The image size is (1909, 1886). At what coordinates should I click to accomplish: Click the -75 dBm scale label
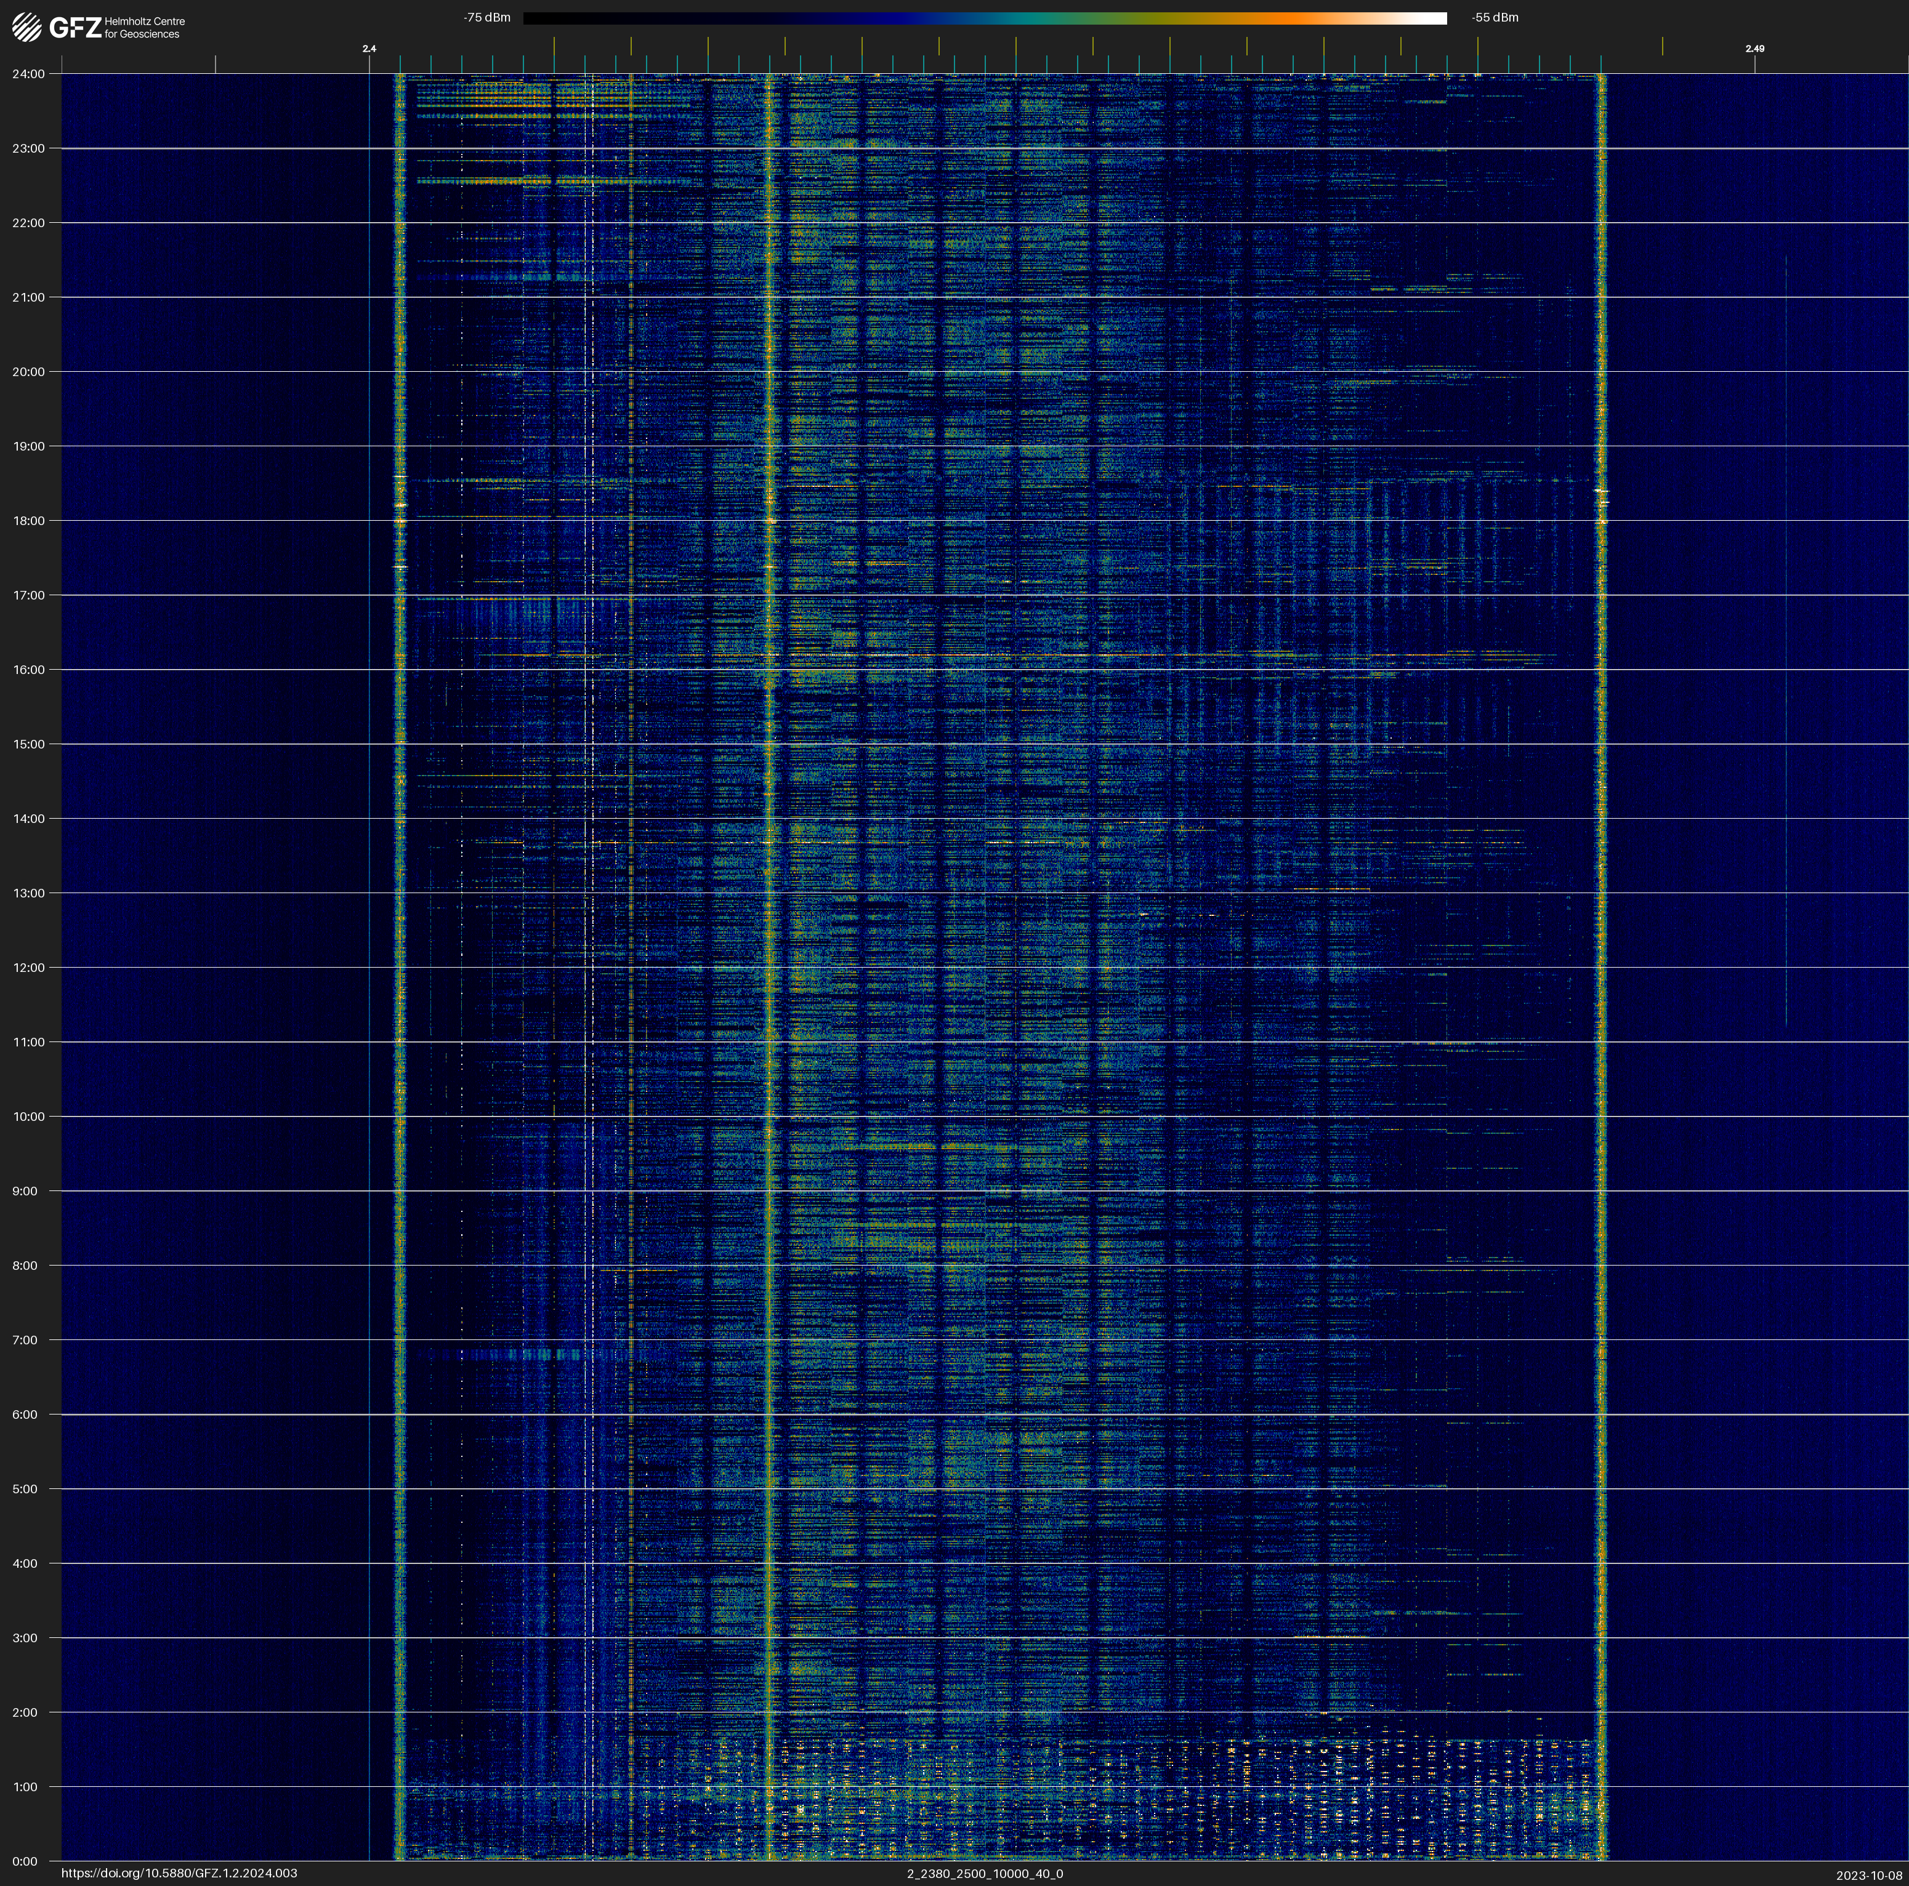(x=487, y=18)
